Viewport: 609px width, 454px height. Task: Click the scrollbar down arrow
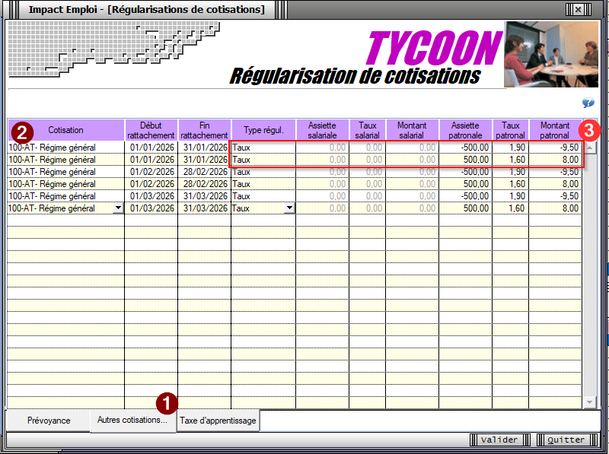[589, 402]
